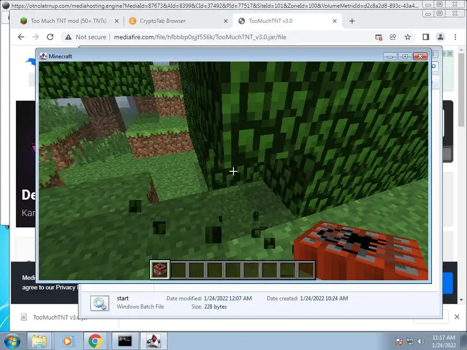Click the start batch file icon
Viewport: 467px width, 350px height.
click(x=99, y=303)
